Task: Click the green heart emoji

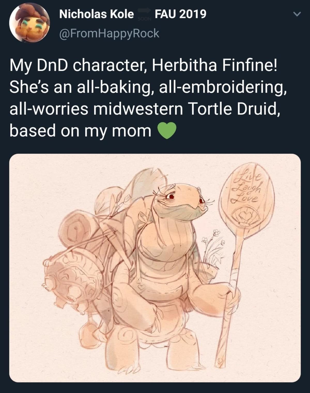Action: coord(167,131)
